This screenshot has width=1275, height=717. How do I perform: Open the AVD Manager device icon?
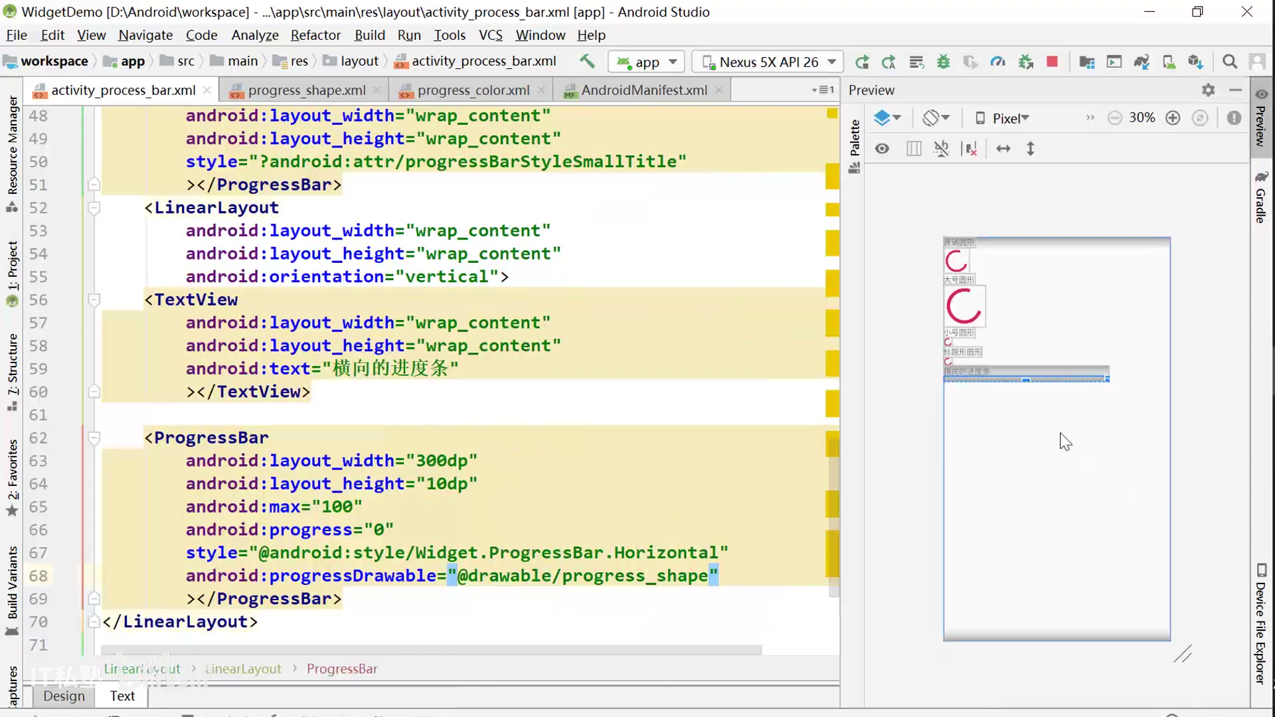tap(1169, 62)
